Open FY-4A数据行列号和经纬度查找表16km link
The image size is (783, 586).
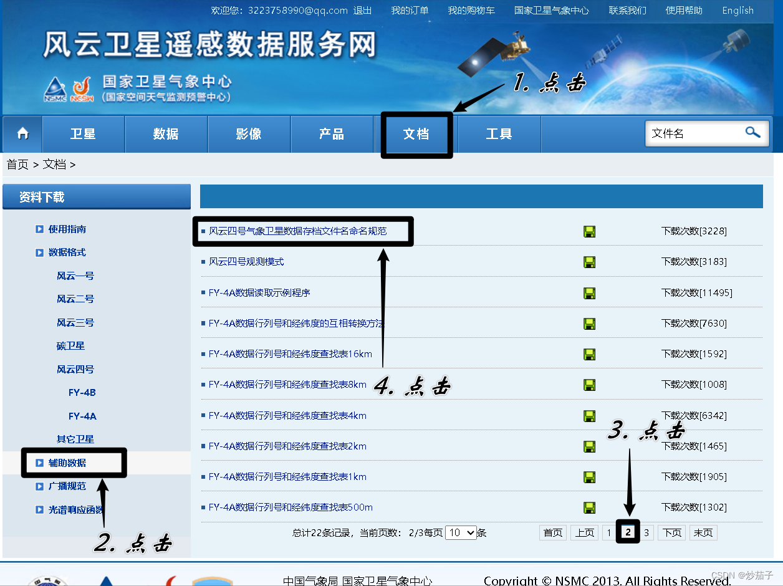290,354
